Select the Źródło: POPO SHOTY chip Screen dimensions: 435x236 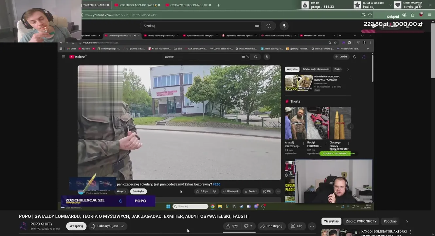pyautogui.click(x=361, y=221)
